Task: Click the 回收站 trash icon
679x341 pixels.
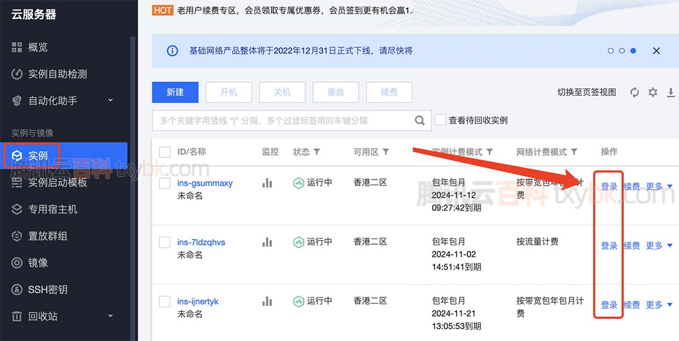Action: click(x=17, y=316)
